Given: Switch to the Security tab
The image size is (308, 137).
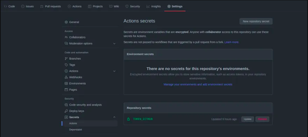Looking at the screenshot, I should [x=133, y=6].
